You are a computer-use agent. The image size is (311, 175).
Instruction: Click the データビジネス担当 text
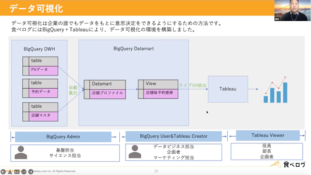pos(173,147)
